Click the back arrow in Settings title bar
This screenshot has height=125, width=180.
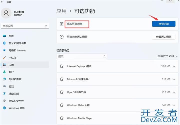point(2,2)
